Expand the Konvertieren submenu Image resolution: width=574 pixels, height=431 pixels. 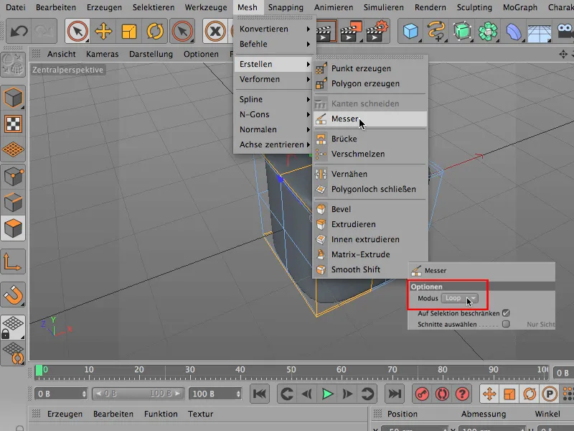pos(275,29)
